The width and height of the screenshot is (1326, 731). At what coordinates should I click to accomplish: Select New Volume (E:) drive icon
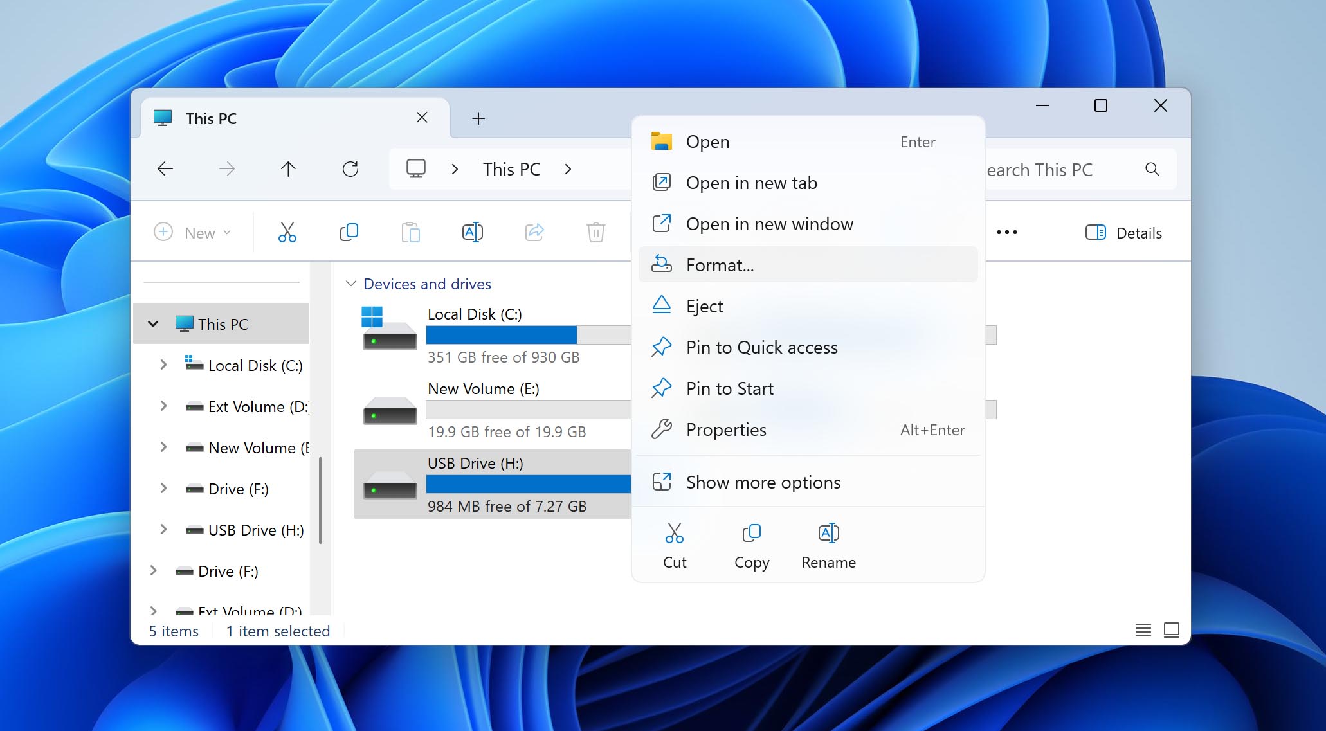[x=390, y=411]
